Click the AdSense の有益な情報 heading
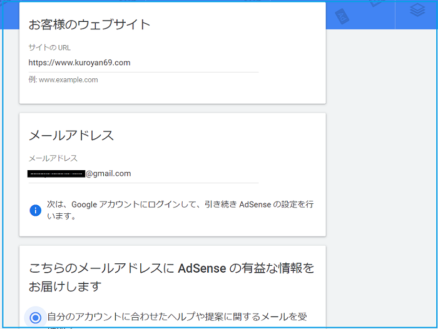The width and height of the screenshot is (438, 329). pyautogui.click(x=171, y=277)
